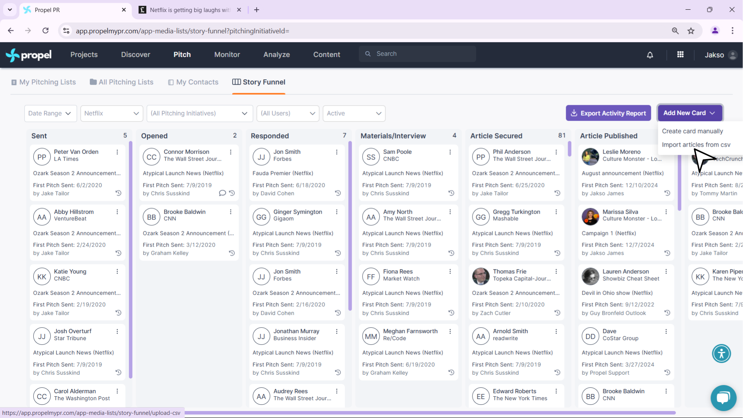
Task: Select Create card manually option
Action: click(x=692, y=131)
